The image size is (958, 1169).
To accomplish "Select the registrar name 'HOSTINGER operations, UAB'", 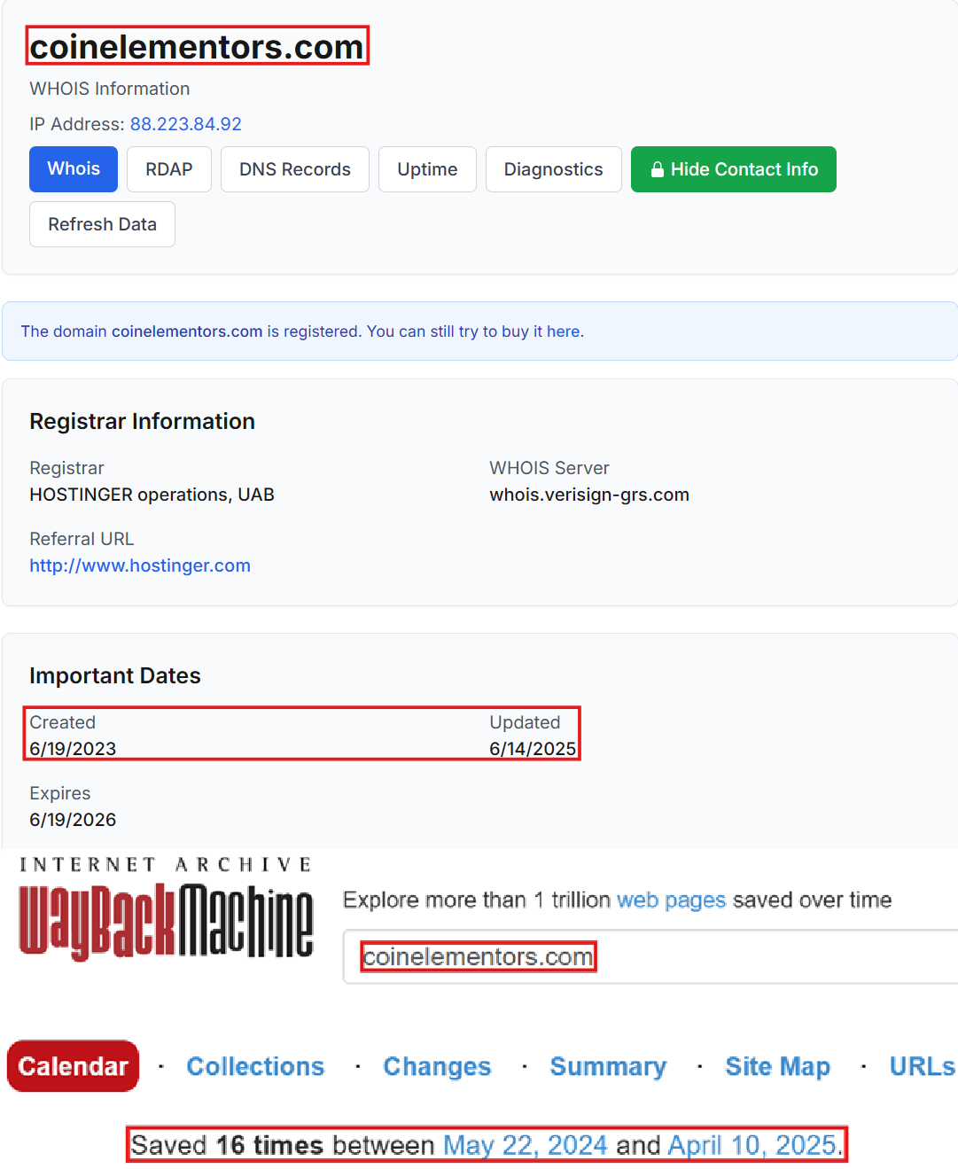I will (152, 495).
